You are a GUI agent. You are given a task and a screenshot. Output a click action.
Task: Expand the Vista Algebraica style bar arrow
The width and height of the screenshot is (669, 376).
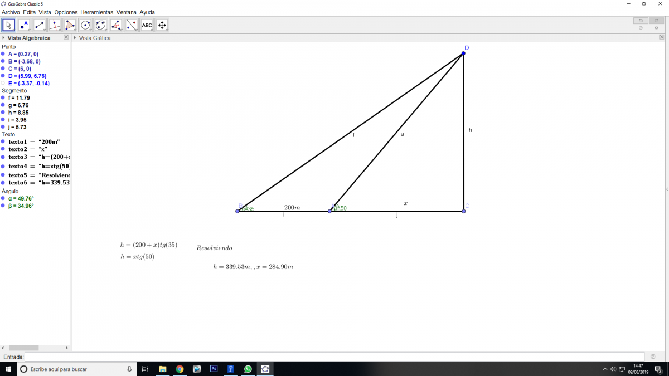[3, 38]
